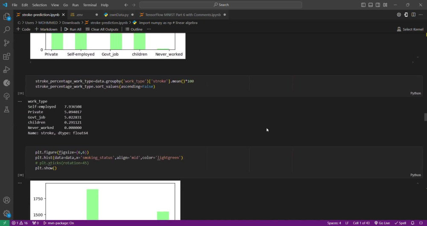This screenshot has height=226, width=427.
Task: Open Customize Layout options
Action: pyautogui.click(x=385, y=5)
